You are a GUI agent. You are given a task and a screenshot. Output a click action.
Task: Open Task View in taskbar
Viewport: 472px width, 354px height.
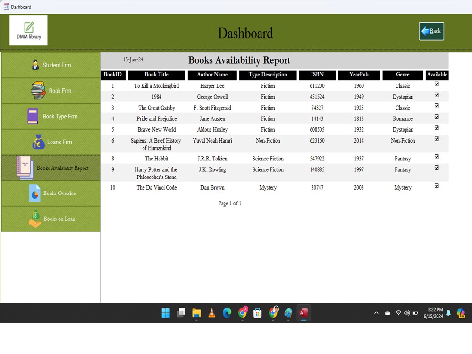[x=181, y=313]
